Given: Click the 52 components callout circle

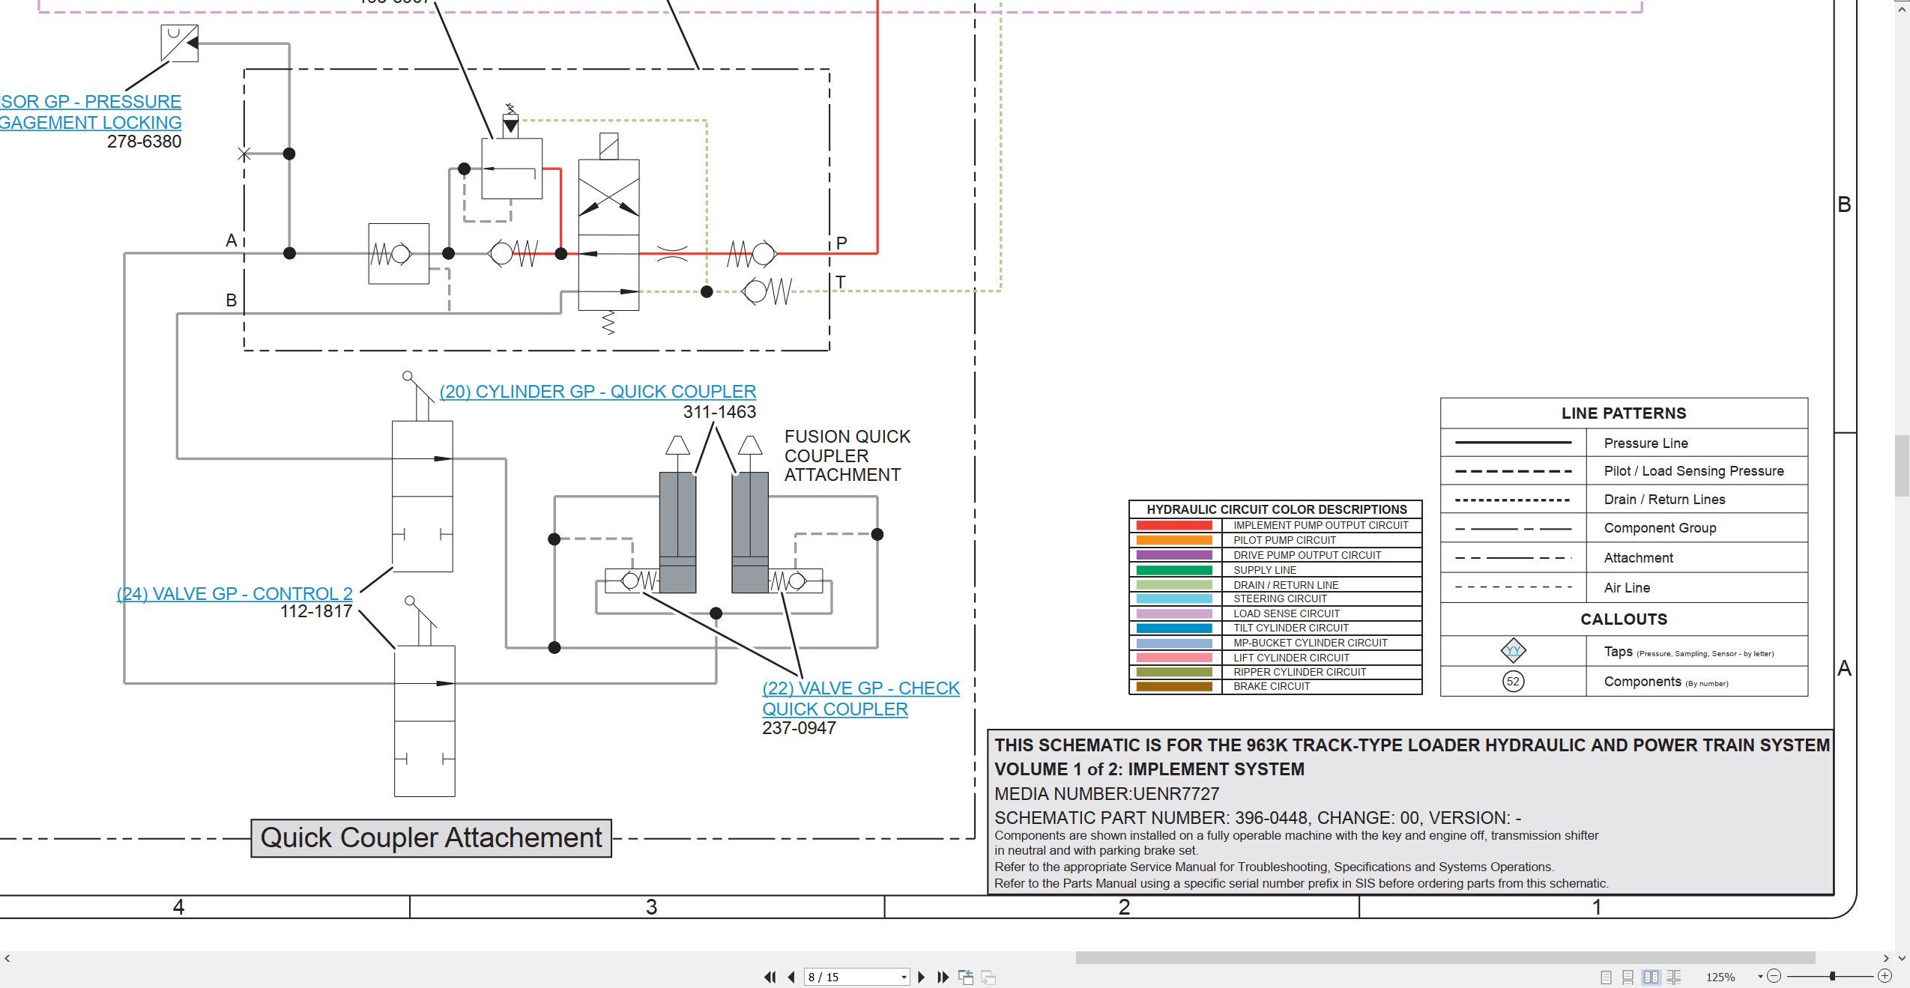Looking at the screenshot, I should coord(1513,681).
